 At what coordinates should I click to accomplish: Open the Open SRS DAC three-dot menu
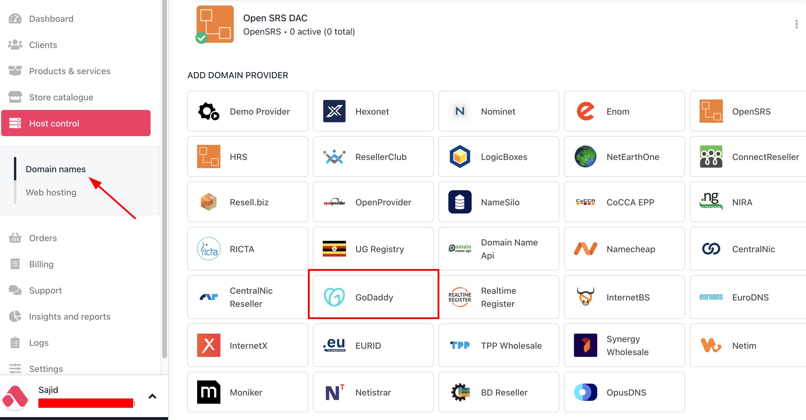tap(796, 24)
